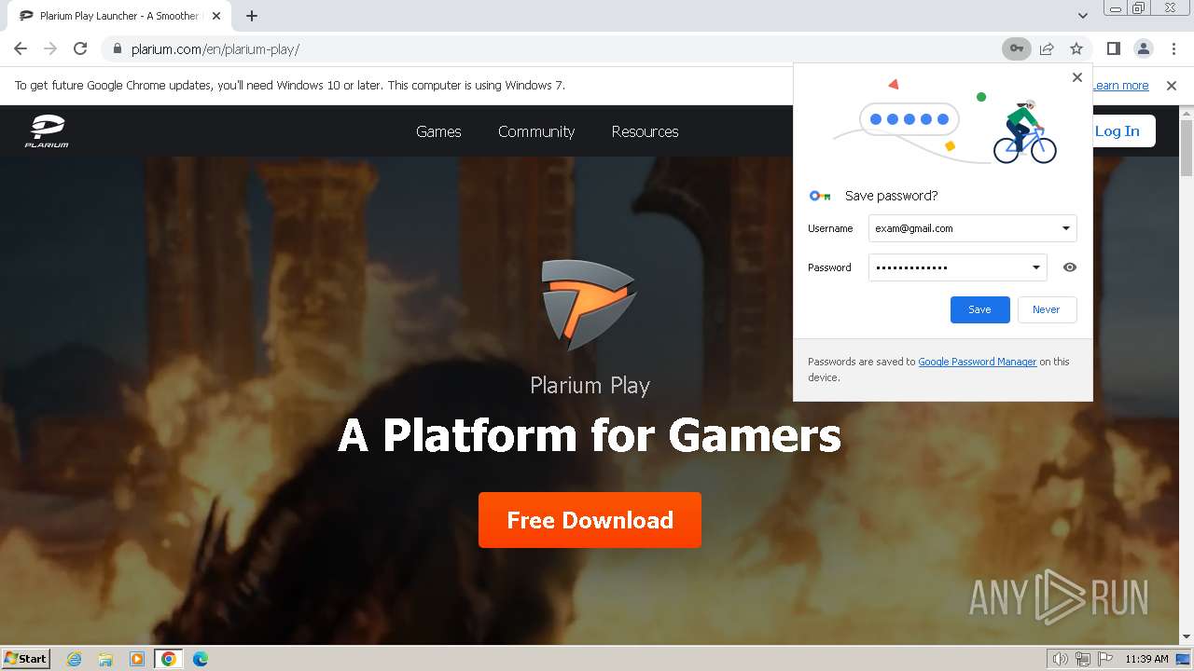Image resolution: width=1194 pixels, height=671 pixels.
Task: Expand the Username dropdown arrow
Action: [x=1066, y=228]
